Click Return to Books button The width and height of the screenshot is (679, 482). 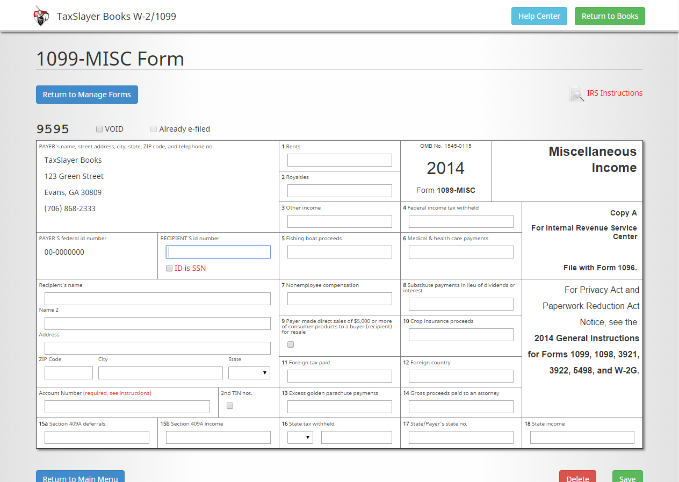[610, 16]
